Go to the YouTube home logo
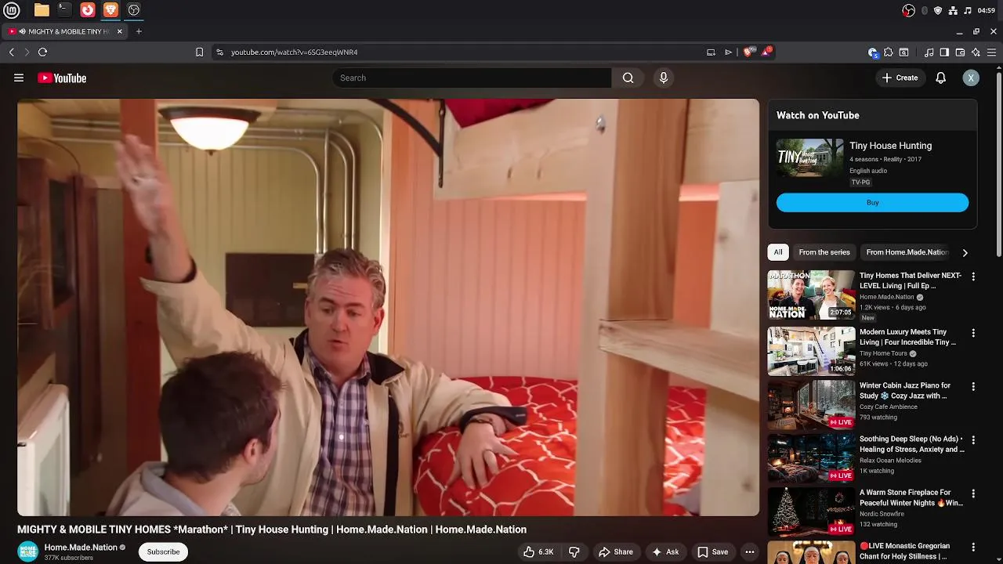The height and width of the screenshot is (564, 1003). (62, 78)
